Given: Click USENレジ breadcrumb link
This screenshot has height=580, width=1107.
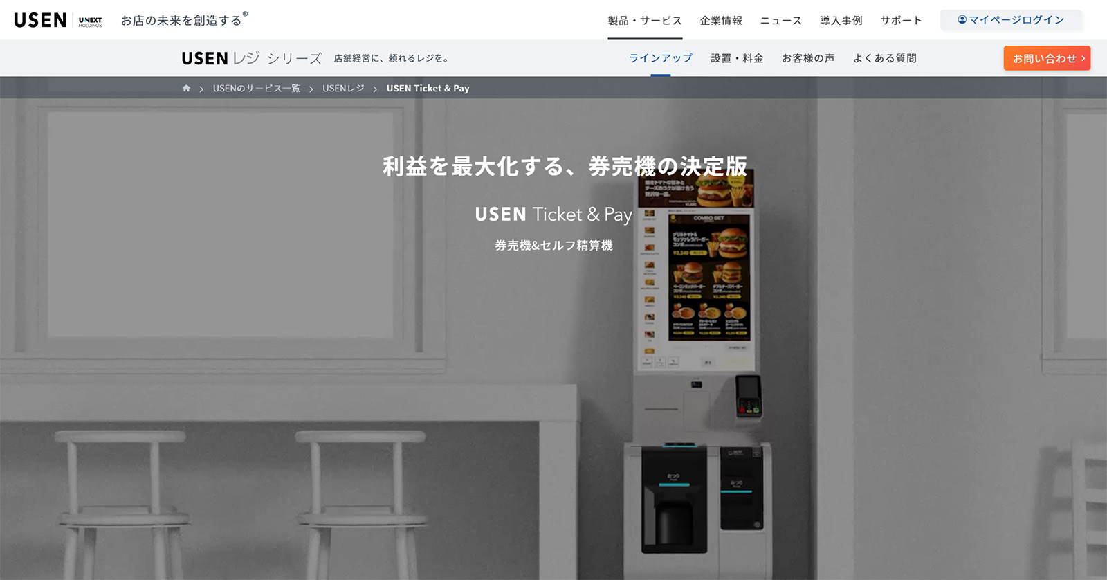Looking at the screenshot, I should click(x=343, y=89).
